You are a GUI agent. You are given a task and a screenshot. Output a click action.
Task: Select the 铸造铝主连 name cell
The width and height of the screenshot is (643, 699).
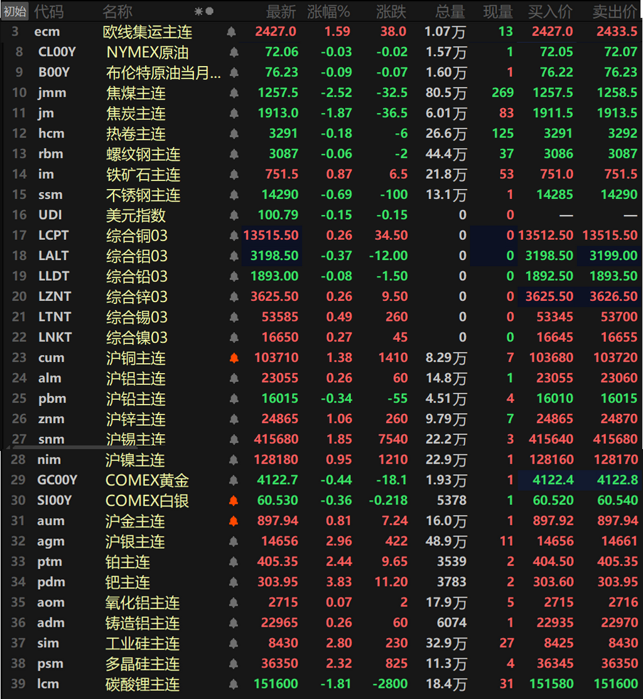pos(143,623)
